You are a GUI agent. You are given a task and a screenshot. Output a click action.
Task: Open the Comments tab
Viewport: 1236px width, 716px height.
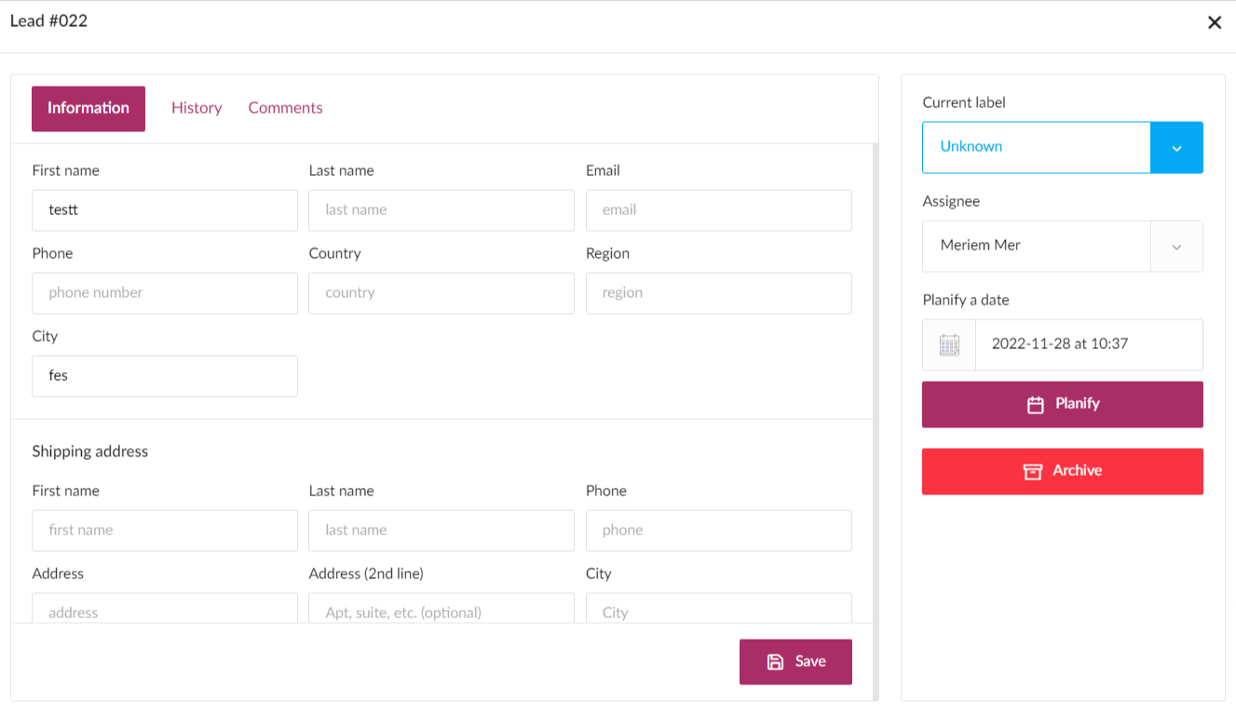285,108
